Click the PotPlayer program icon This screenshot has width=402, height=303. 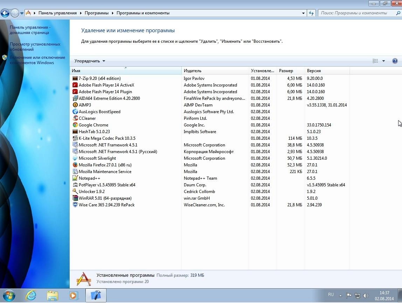75,185
